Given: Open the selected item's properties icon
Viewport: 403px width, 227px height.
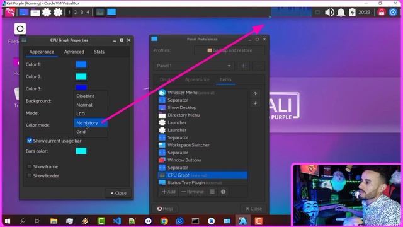Looking at the screenshot, I should 212,192.
